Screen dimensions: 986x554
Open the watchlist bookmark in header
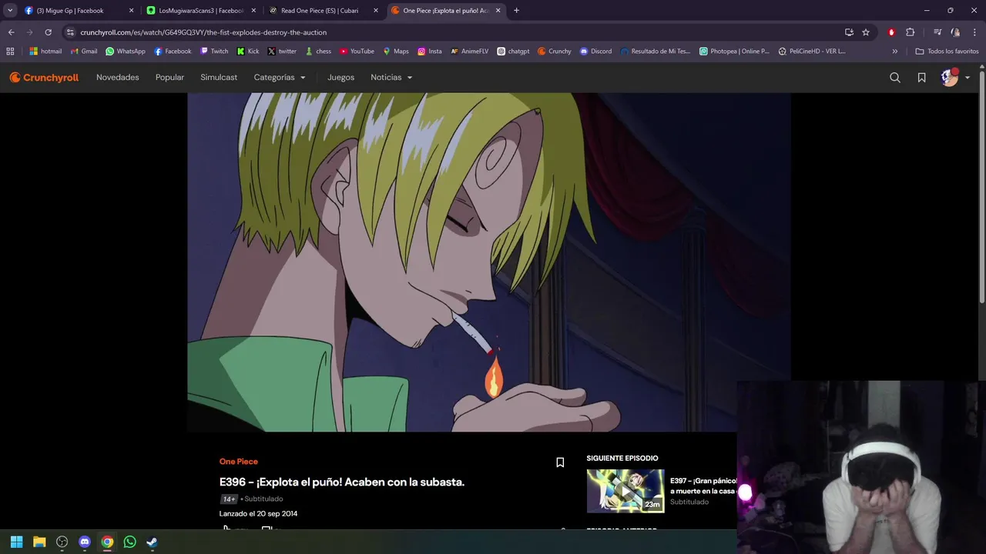tap(921, 78)
